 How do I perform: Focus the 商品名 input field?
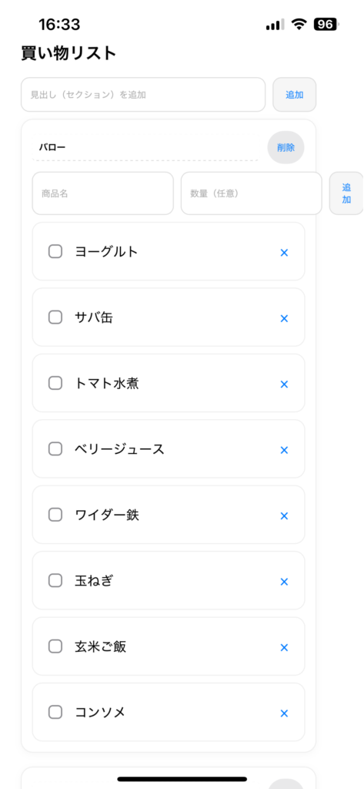coord(103,193)
